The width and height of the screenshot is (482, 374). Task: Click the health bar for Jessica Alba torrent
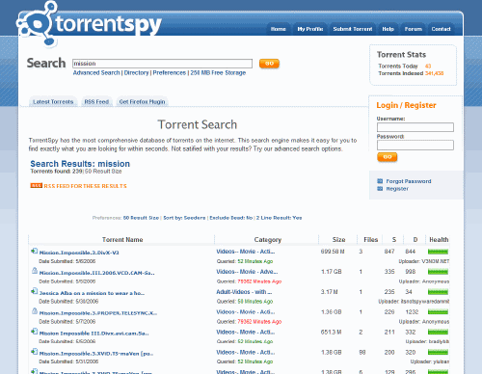(438, 292)
